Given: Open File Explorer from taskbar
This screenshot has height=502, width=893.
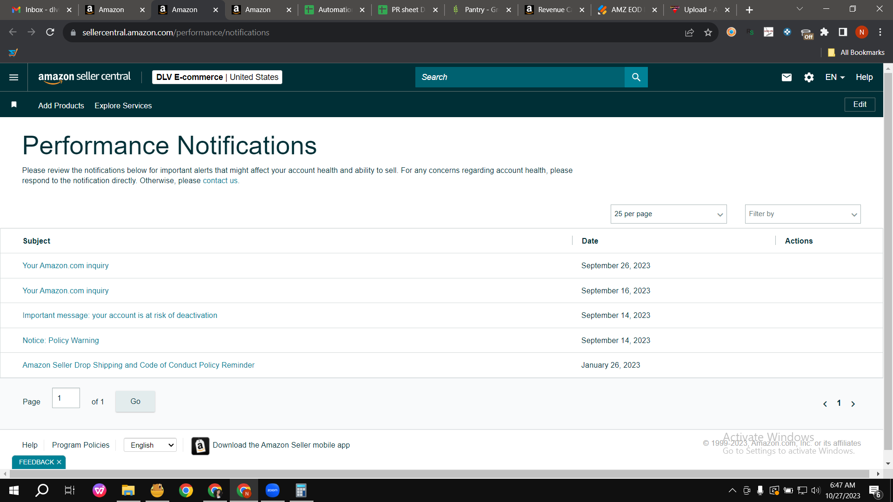Looking at the screenshot, I should coord(128,490).
